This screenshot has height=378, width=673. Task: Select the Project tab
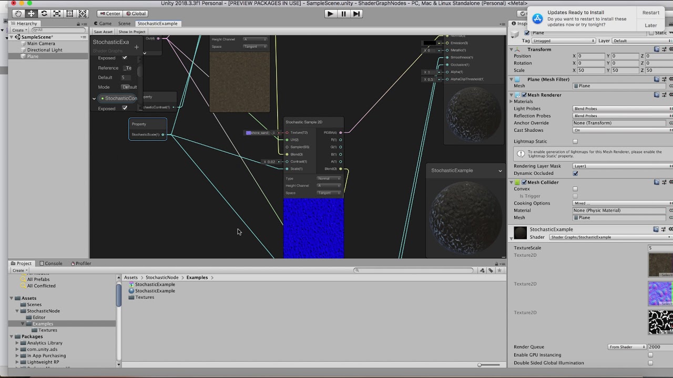(21, 264)
